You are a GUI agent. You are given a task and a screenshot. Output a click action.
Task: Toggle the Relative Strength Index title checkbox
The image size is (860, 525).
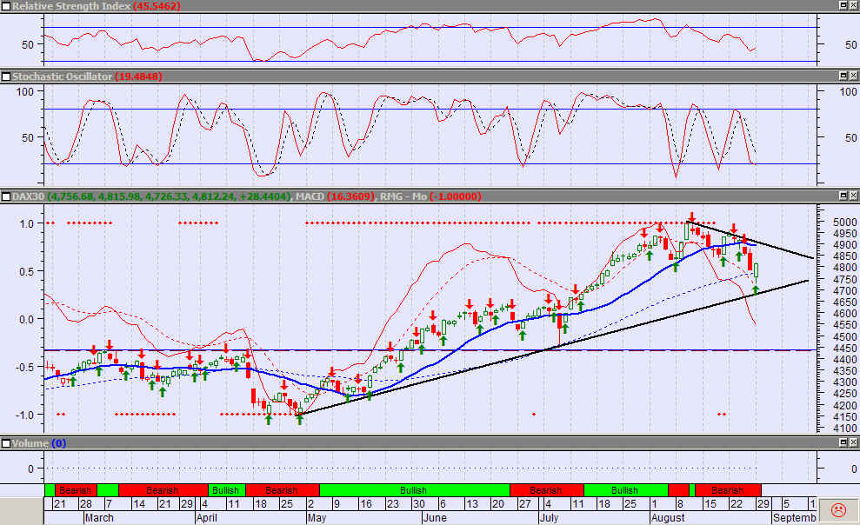pos(6,6)
